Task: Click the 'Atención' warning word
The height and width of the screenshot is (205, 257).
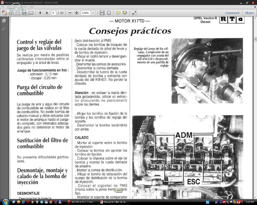Action: 81,93
